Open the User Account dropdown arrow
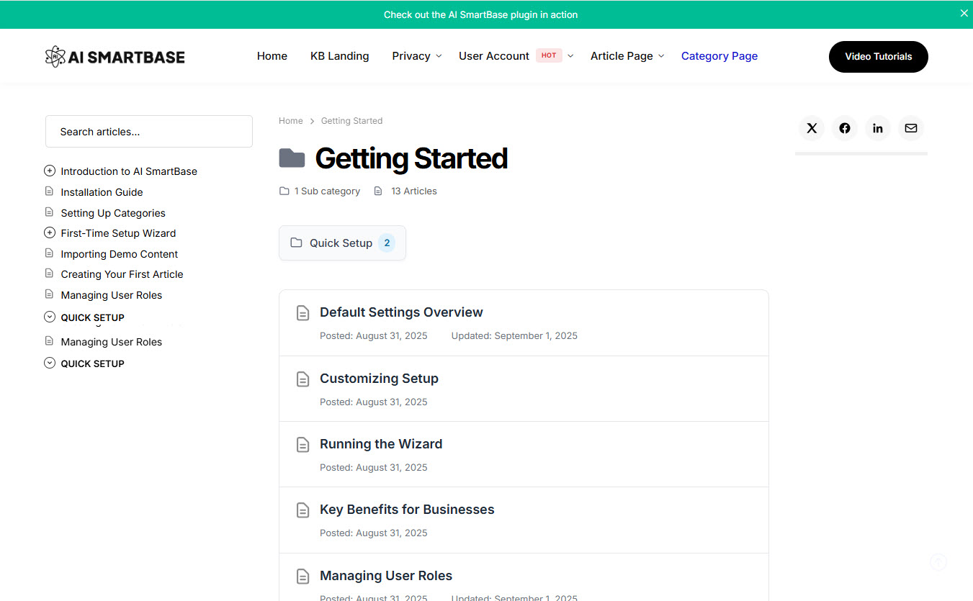This screenshot has width=973, height=601. click(570, 56)
